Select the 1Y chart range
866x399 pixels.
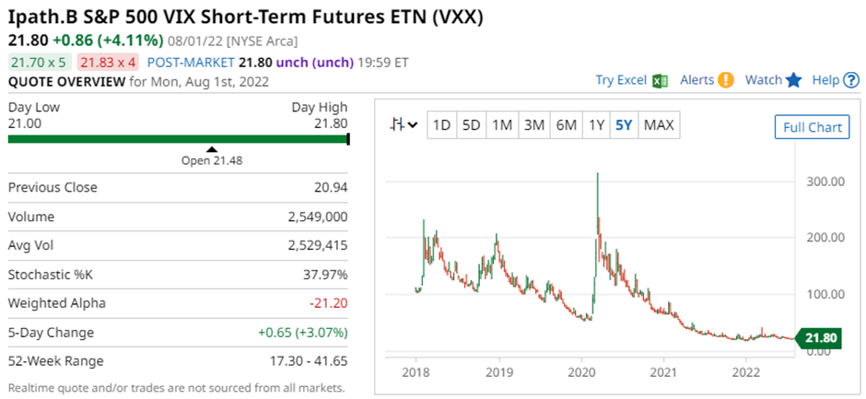click(x=596, y=125)
